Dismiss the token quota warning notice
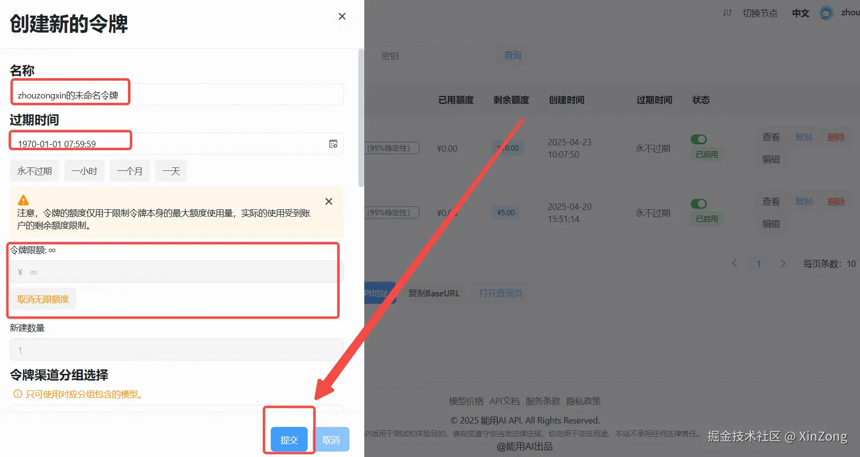 (x=328, y=201)
